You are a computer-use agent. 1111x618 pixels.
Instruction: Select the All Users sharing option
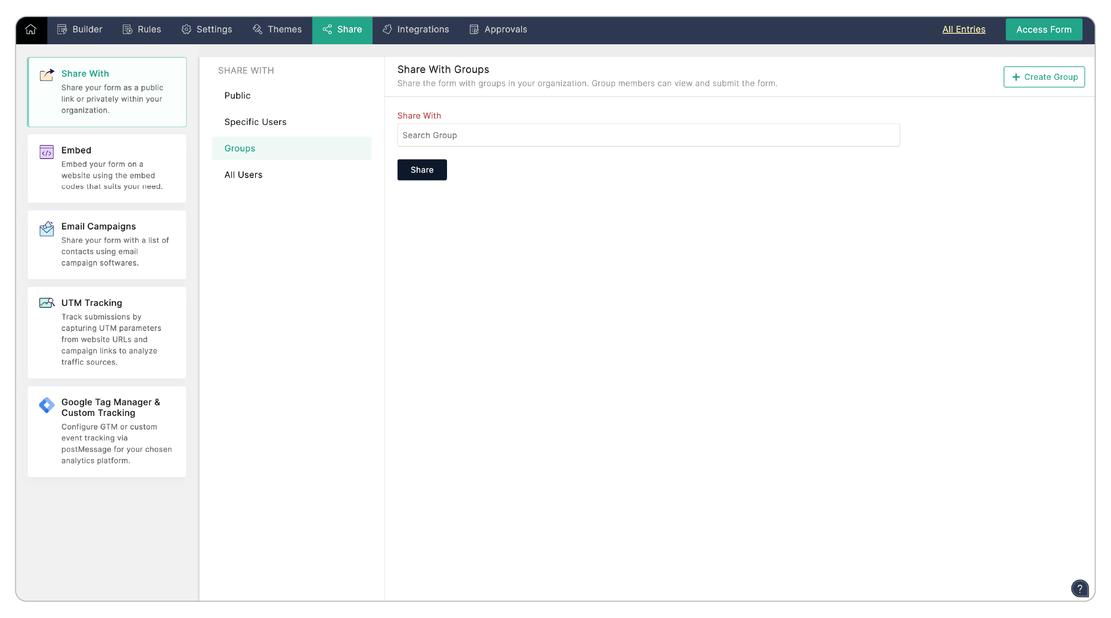pos(243,174)
